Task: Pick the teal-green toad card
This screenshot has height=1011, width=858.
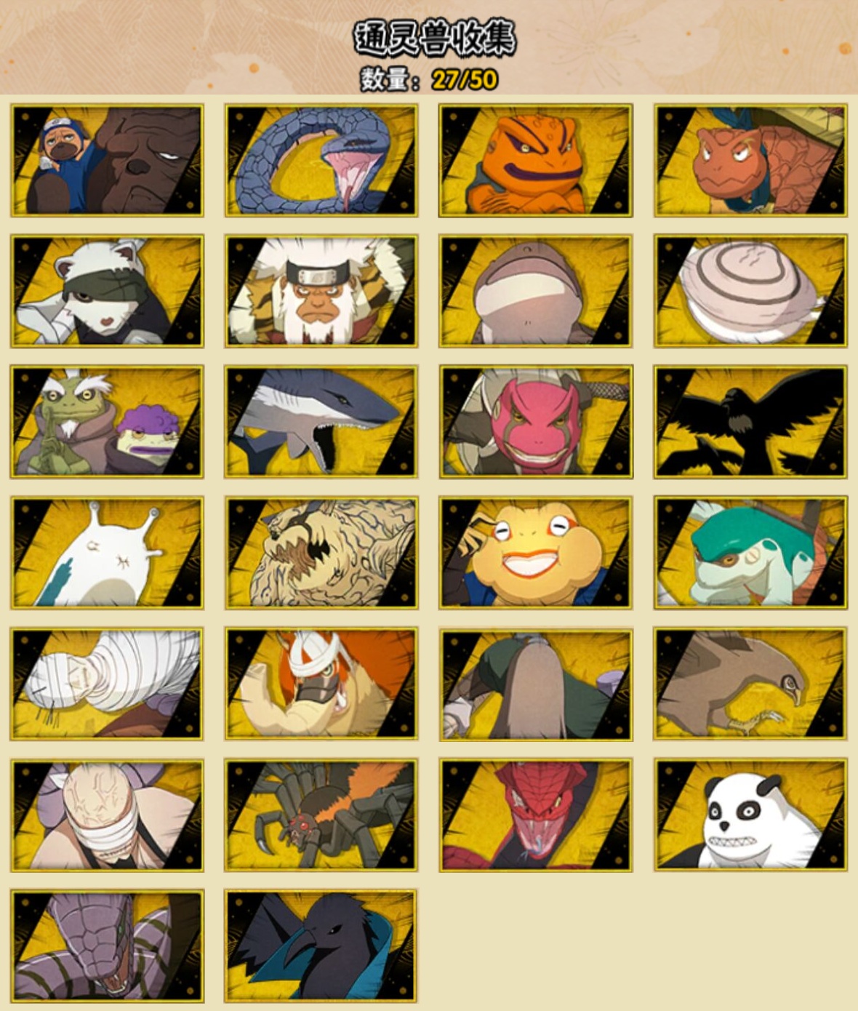Action: (750, 553)
